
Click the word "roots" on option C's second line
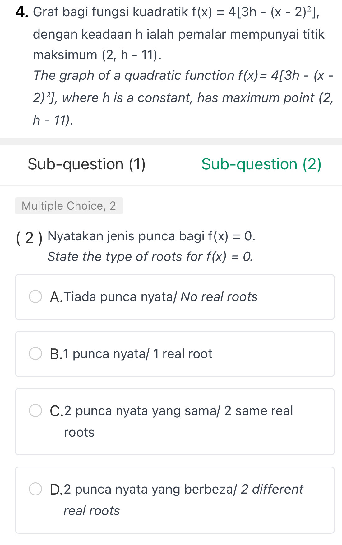tap(79, 432)
